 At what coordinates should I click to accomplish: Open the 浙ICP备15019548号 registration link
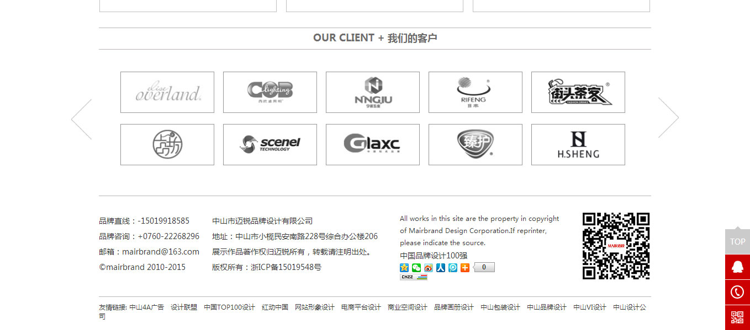(x=286, y=267)
